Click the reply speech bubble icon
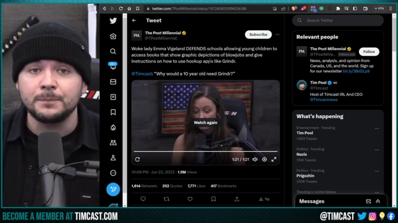Viewport: 398px width, 223px height. [x=143, y=199]
